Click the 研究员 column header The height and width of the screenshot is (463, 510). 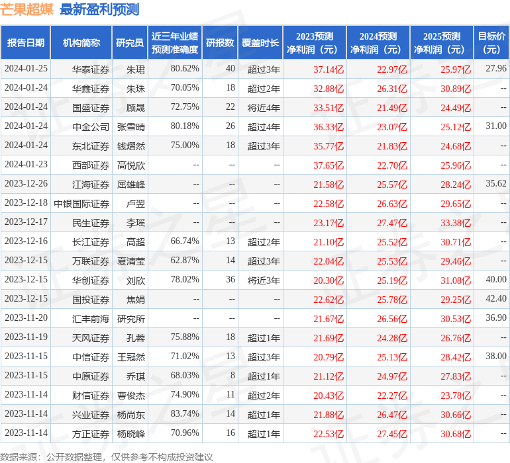click(x=130, y=43)
